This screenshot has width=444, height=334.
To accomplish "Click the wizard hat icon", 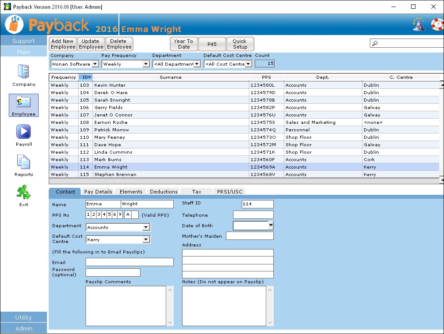I will tap(419, 25).
